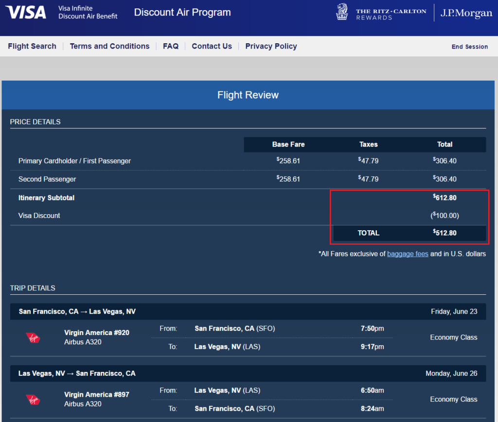Click Economy Class for flight #920

pos(454,338)
